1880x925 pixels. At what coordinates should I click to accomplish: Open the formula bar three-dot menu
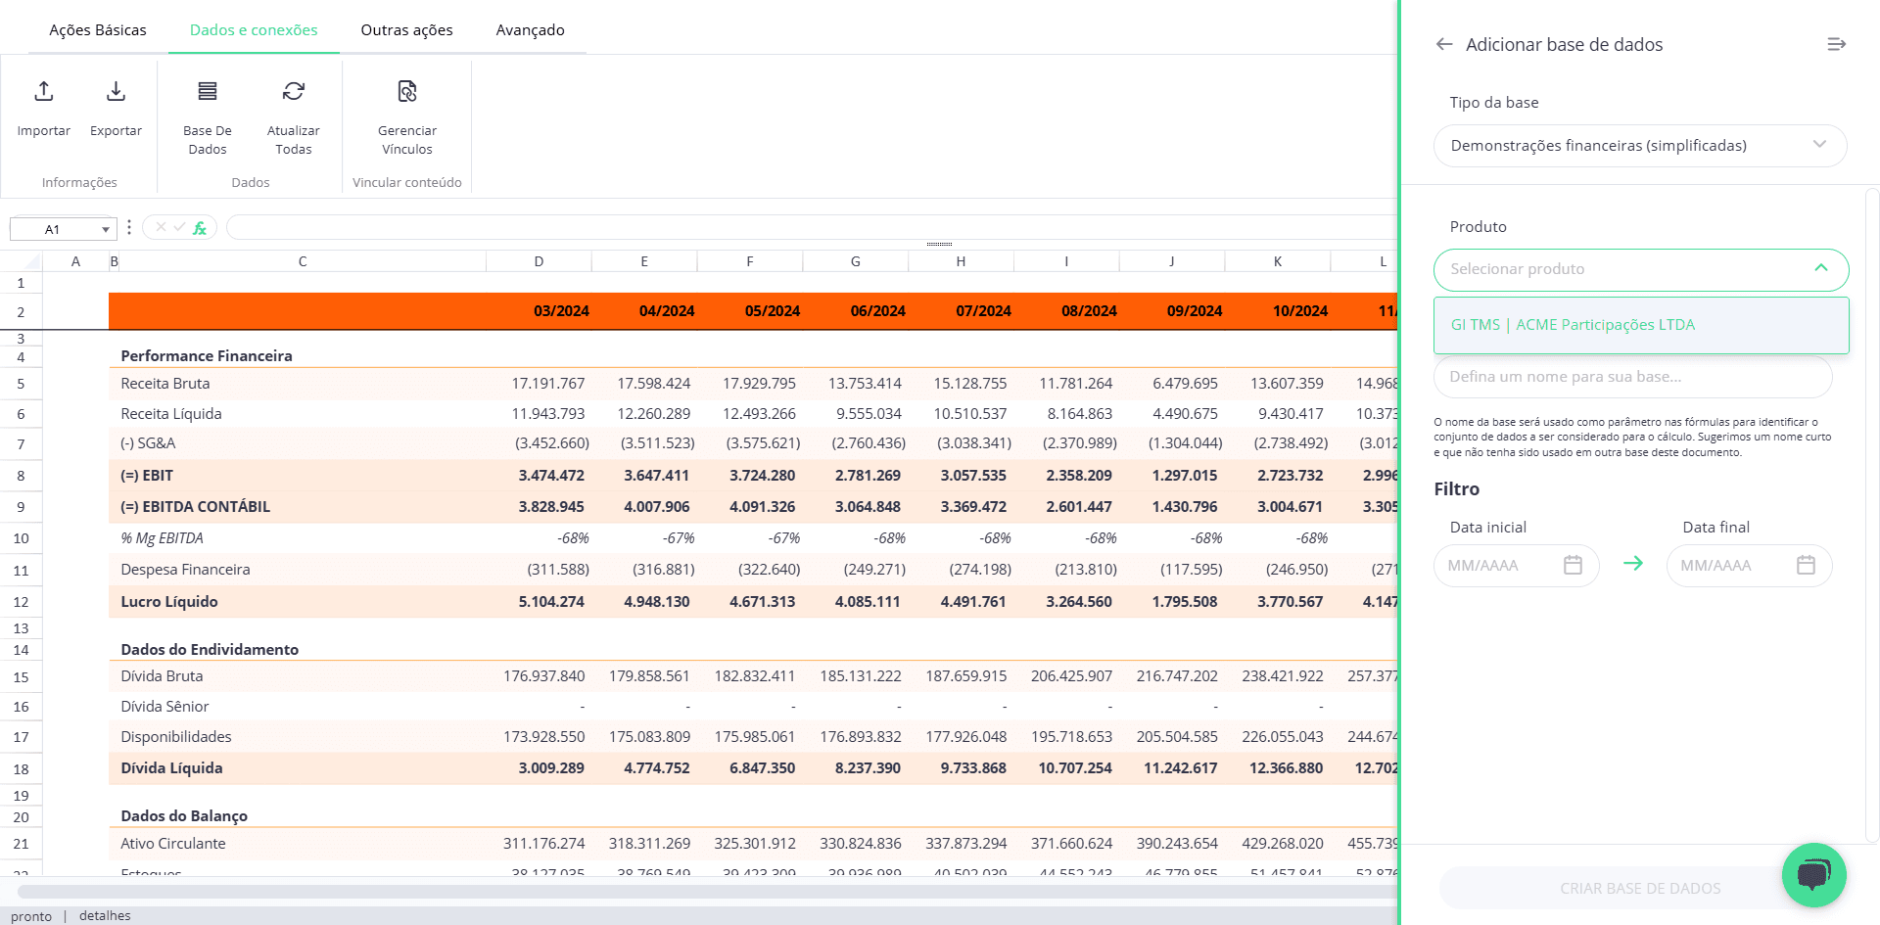tap(129, 227)
